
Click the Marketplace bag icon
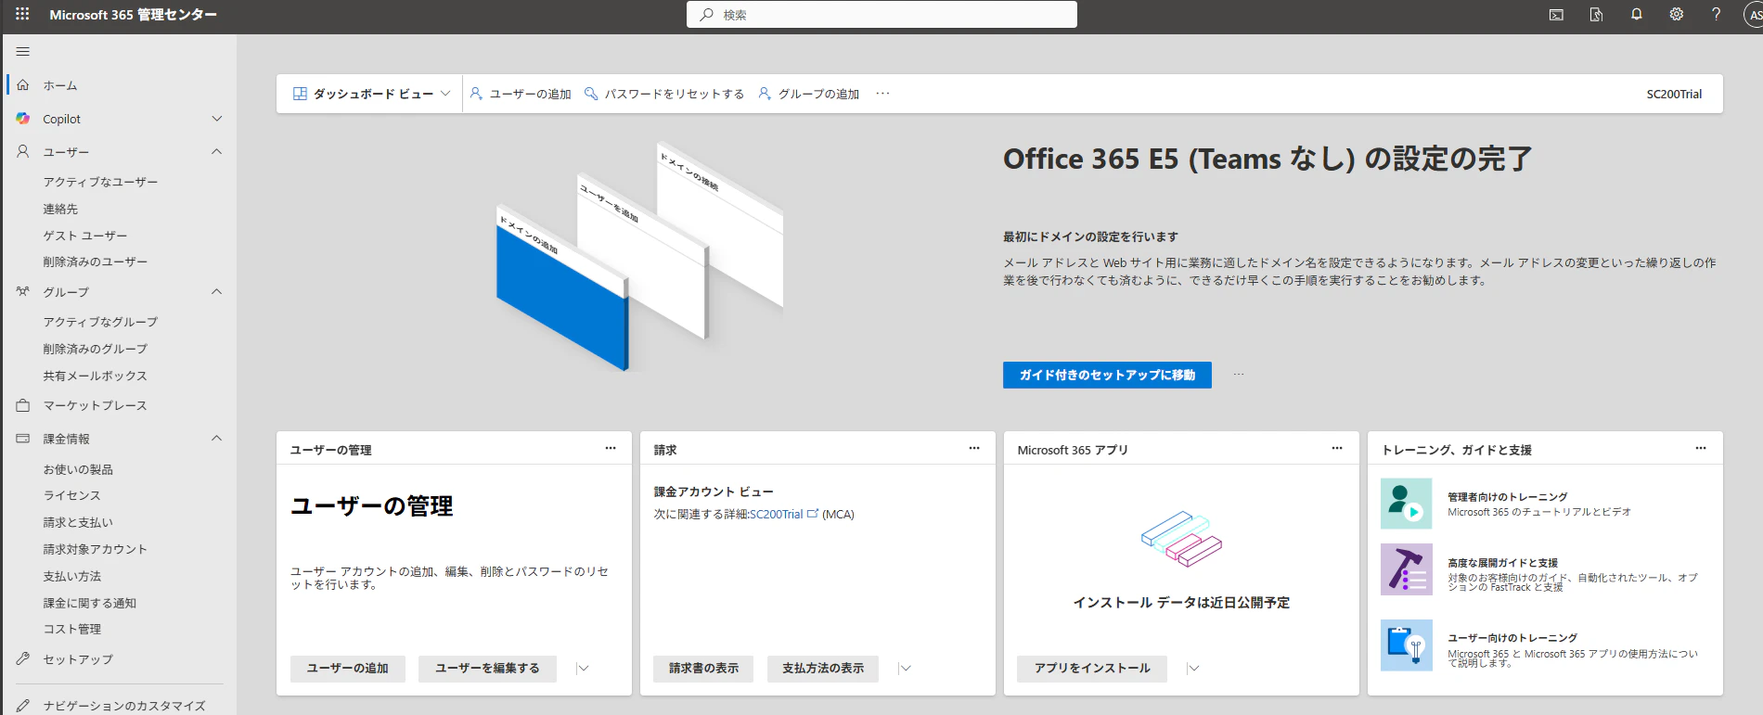point(23,405)
